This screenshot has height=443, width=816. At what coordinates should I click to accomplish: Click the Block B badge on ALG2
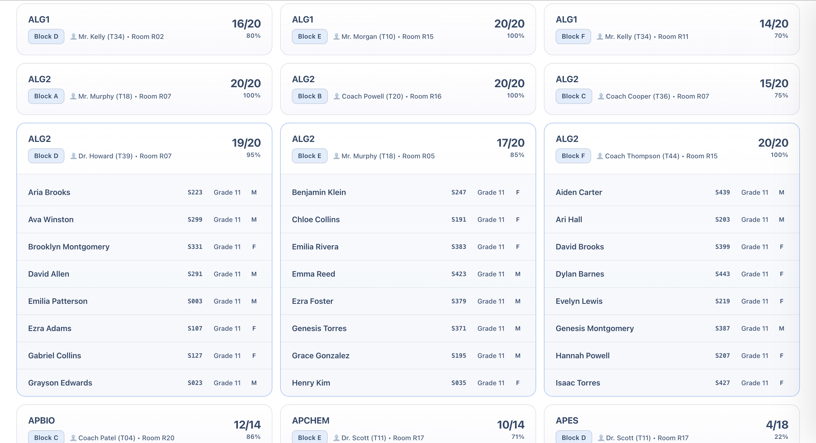pos(310,96)
